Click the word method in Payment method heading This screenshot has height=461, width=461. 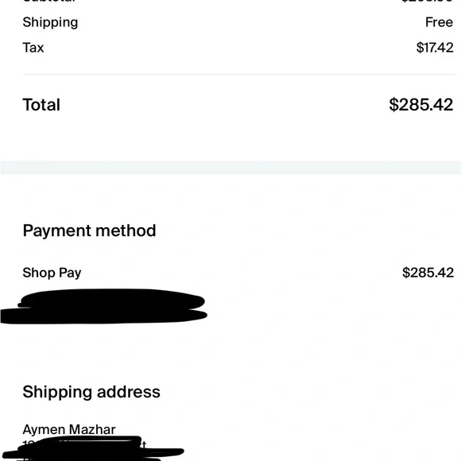tap(126, 230)
